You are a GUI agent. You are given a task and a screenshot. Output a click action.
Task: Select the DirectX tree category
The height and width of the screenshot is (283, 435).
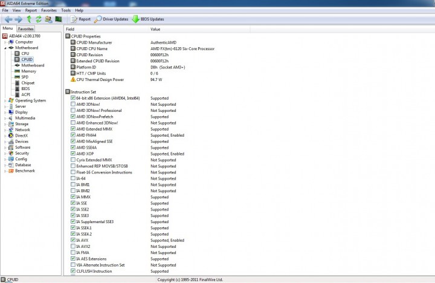click(18, 135)
